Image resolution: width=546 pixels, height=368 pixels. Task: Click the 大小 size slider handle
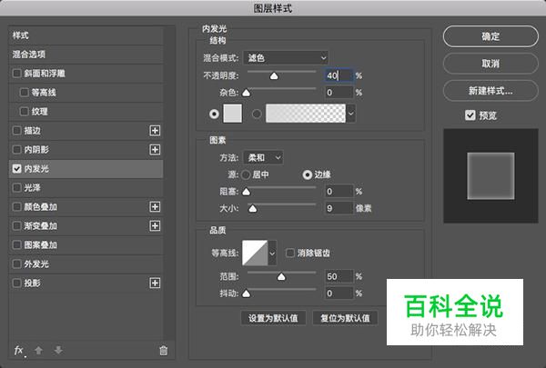[253, 208]
